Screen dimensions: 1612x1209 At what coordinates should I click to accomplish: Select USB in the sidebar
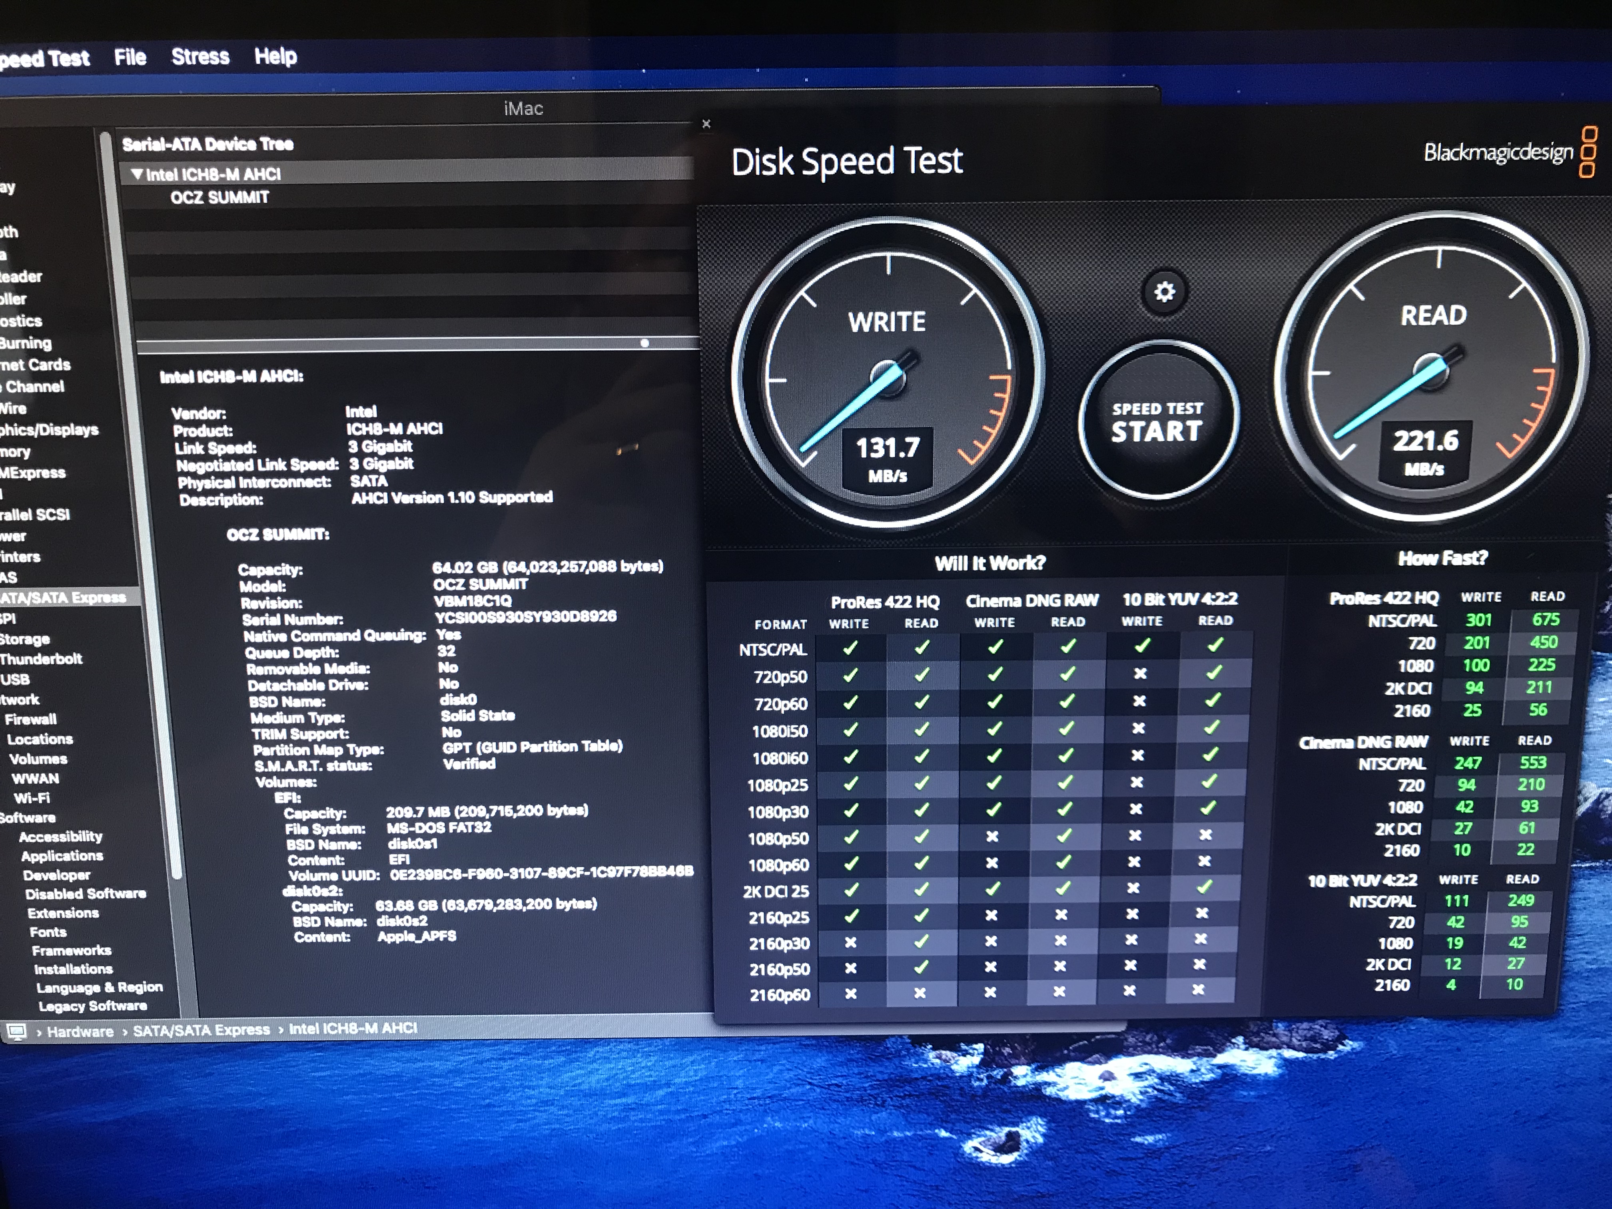[15, 679]
